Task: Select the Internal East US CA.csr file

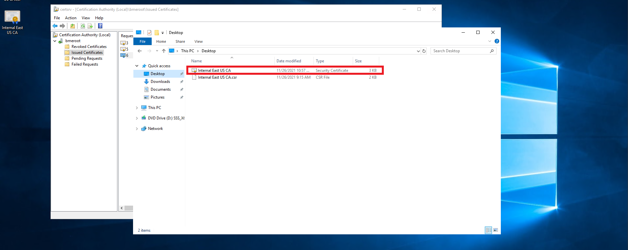Action: 284,77
